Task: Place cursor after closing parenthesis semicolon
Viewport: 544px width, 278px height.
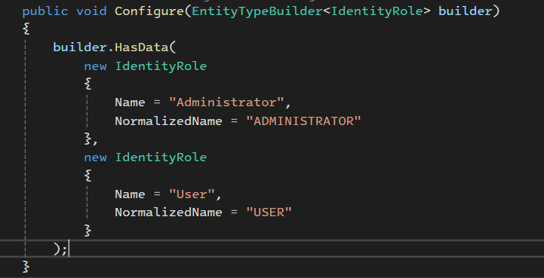Action: tap(69, 249)
